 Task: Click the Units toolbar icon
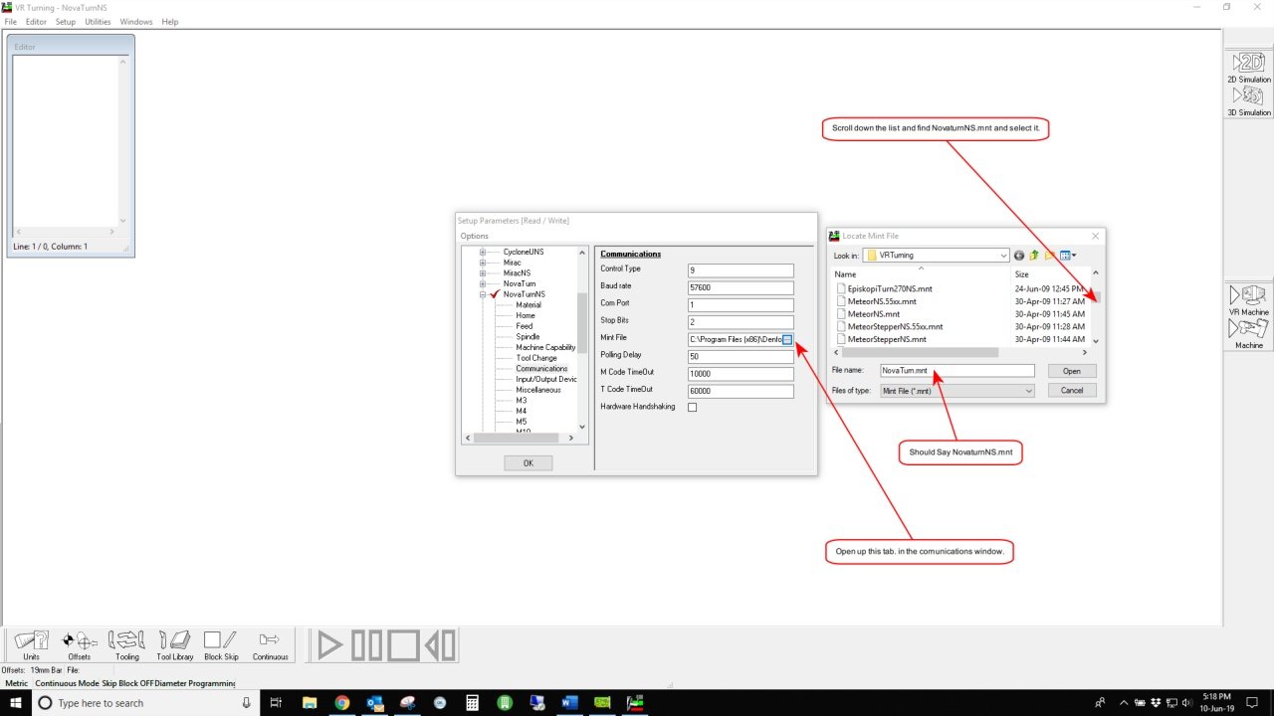tap(32, 644)
